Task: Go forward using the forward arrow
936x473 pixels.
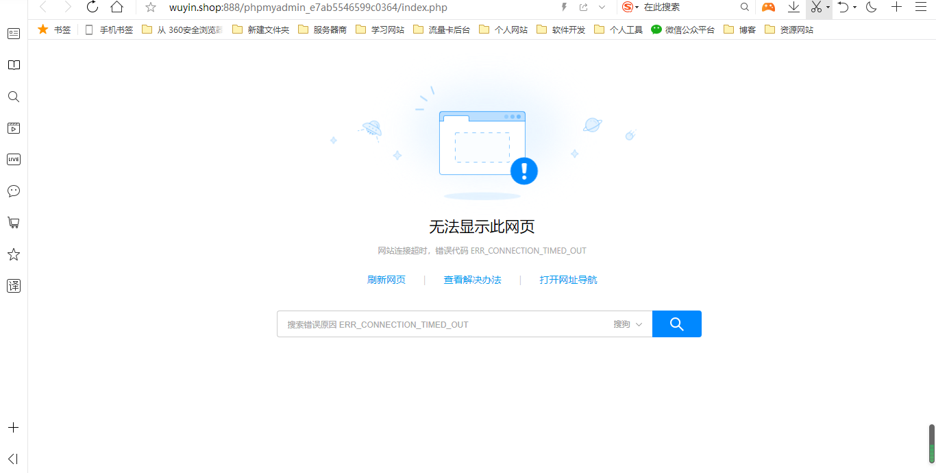Action: pyautogui.click(x=67, y=7)
